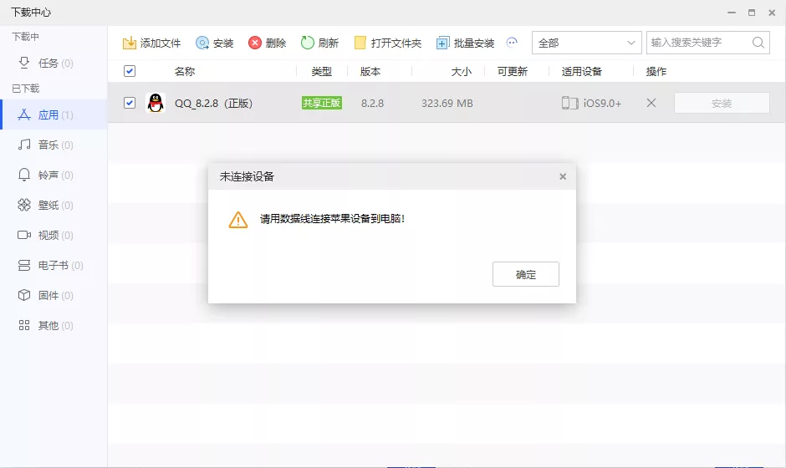The height and width of the screenshot is (468, 786).
Task: Click the 批量安装 batch install button
Action: tap(465, 43)
